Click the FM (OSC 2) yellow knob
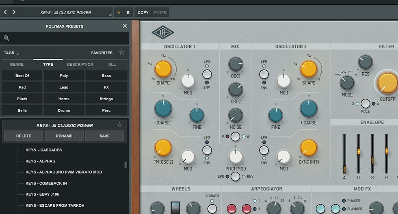 click(x=163, y=147)
